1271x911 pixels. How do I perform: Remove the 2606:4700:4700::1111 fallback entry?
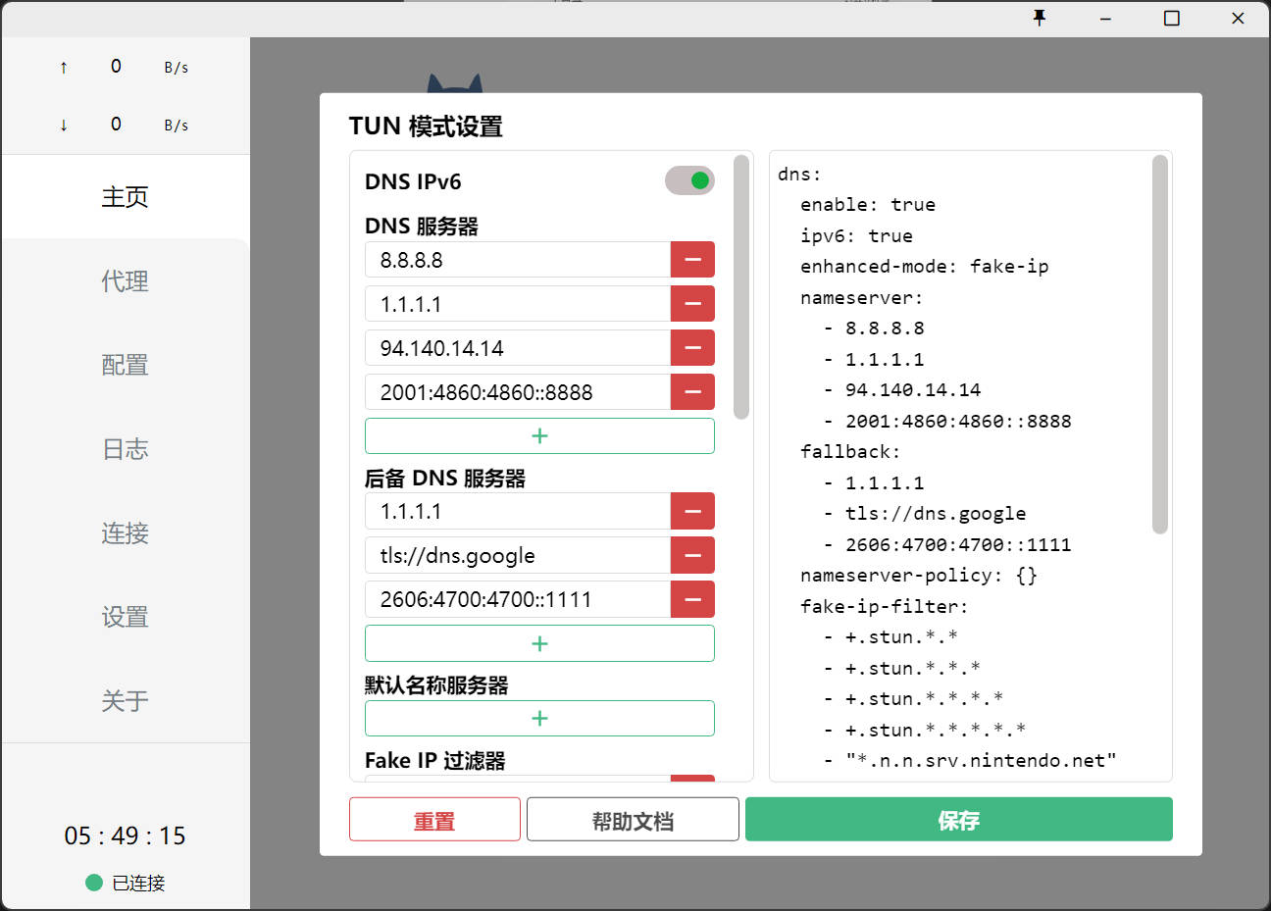pyautogui.click(x=692, y=599)
